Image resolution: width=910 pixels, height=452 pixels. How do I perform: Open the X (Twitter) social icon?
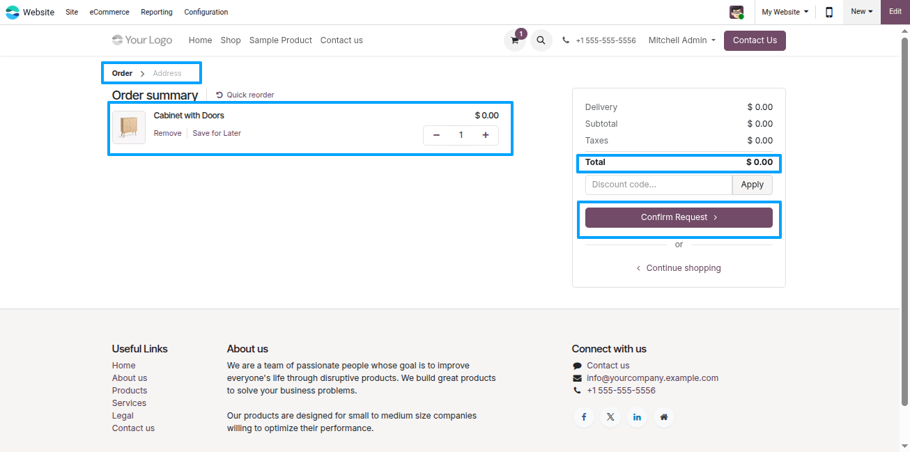tap(610, 417)
